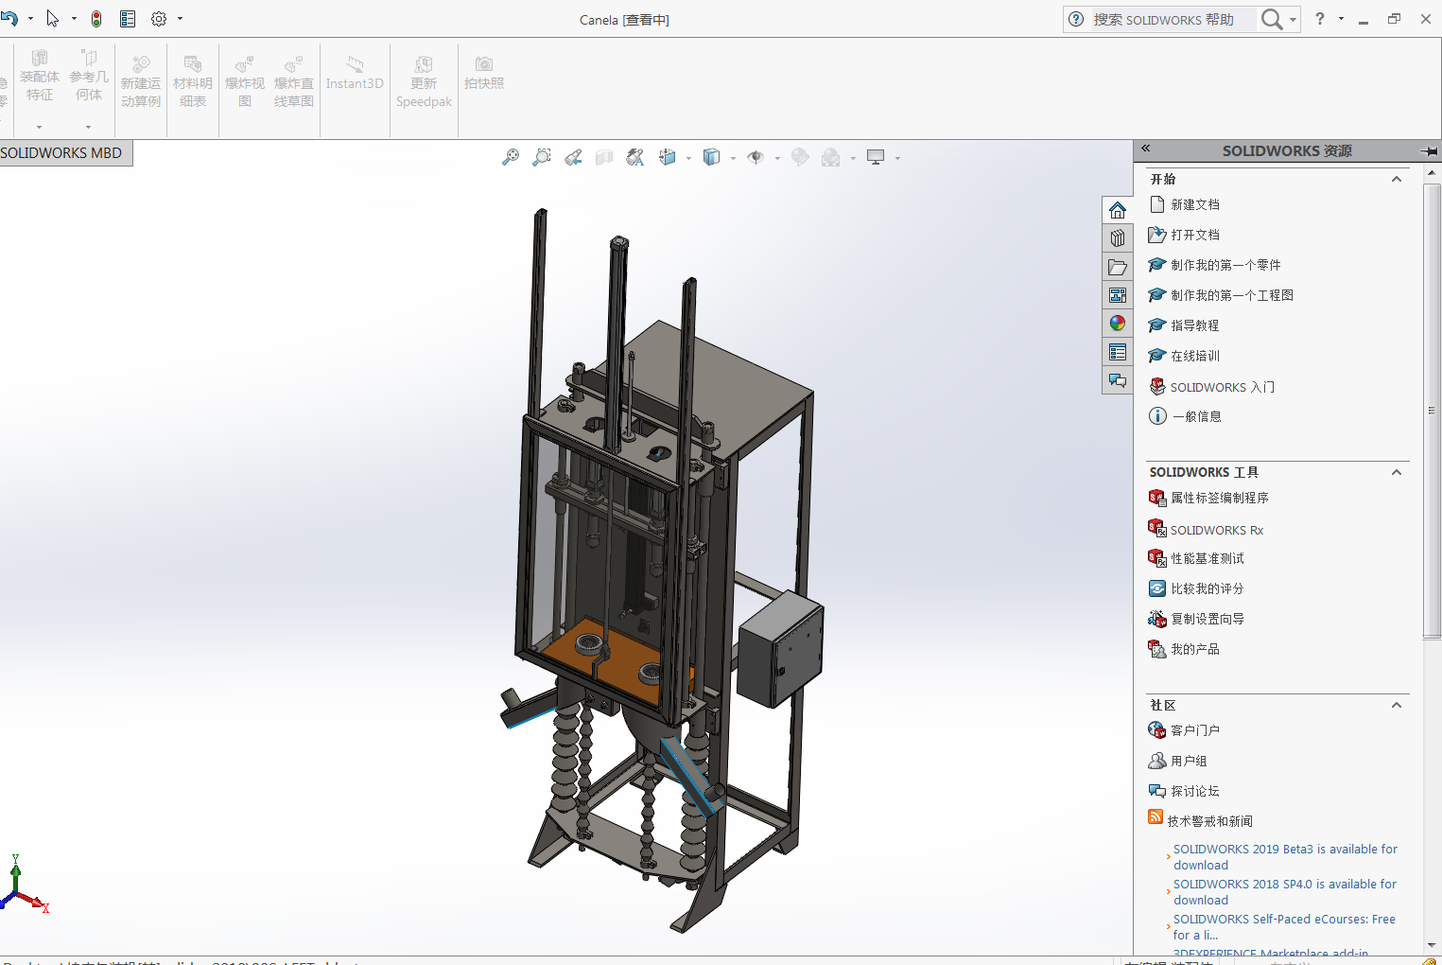Click the 新建文档 link

(1195, 204)
